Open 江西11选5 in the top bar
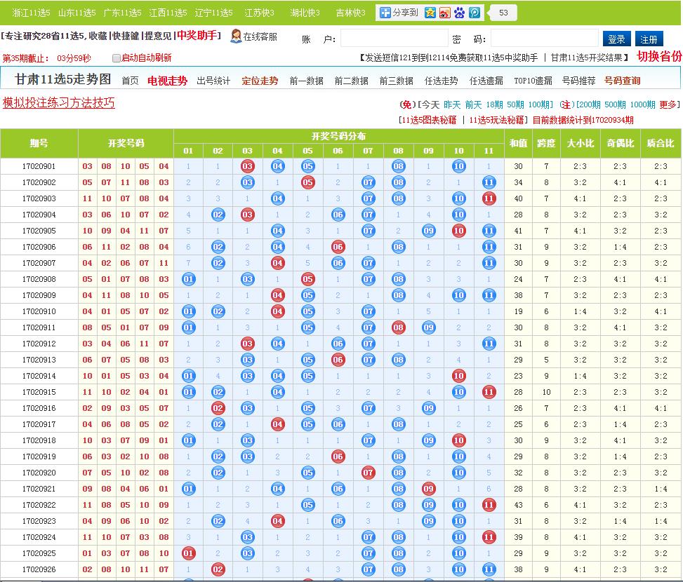The image size is (683, 582). click(168, 13)
